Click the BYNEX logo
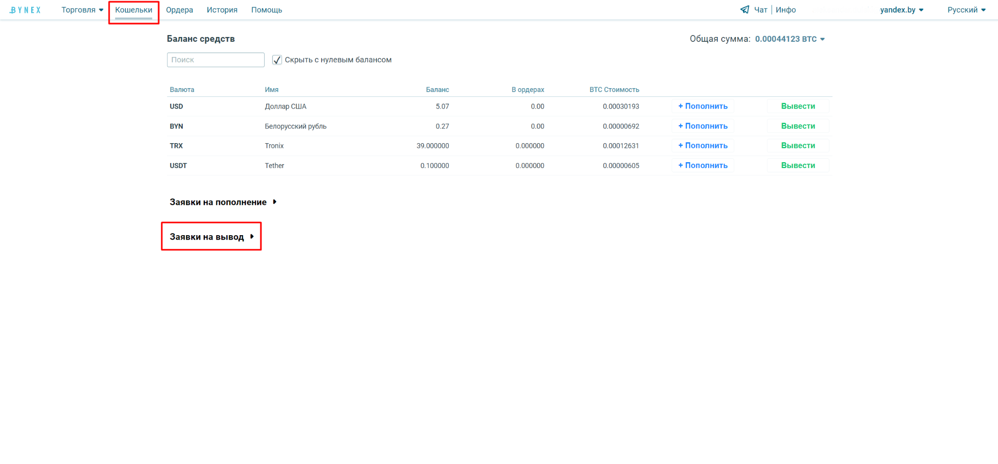The height and width of the screenshot is (464, 998). click(x=25, y=10)
